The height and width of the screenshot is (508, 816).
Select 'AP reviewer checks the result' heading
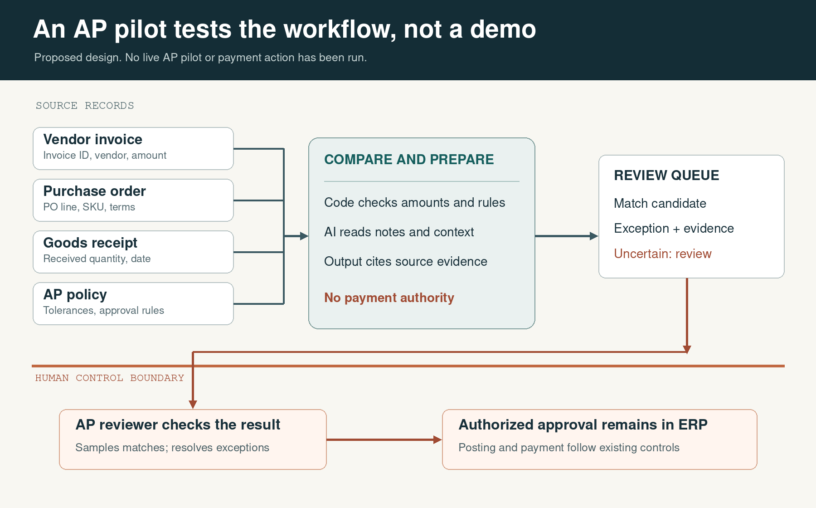pyautogui.click(x=178, y=425)
